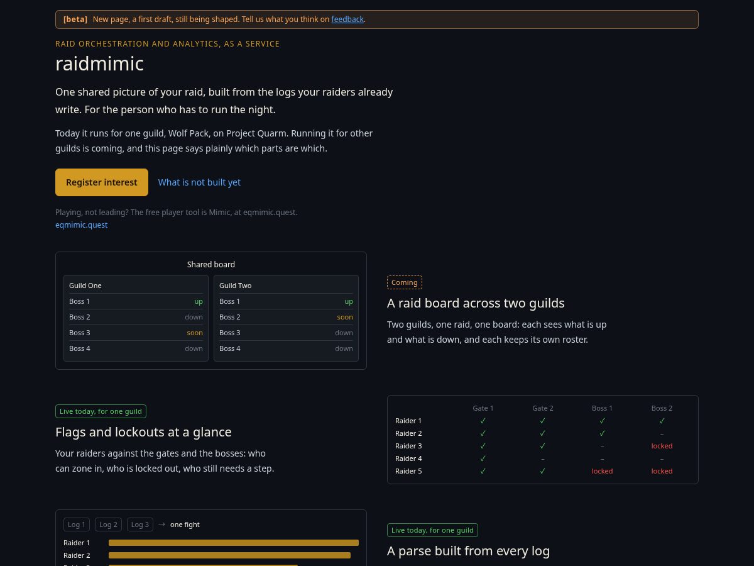This screenshot has width=754, height=566.
Task: Click the 'Flags and lockouts at a glance' heading
Action: point(143,432)
